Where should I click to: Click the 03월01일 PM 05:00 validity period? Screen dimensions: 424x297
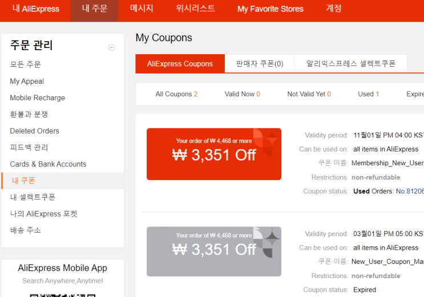click(389, 234)
